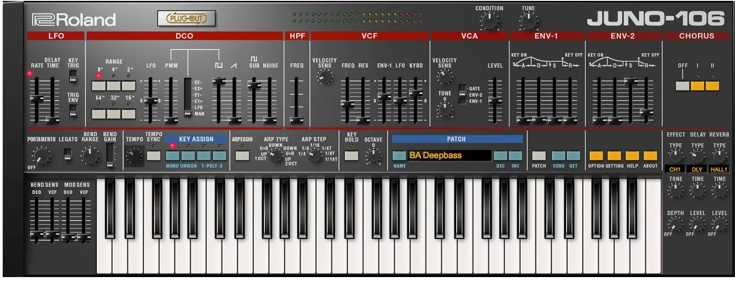Viewport: 735px width, 282px height.
Task: Click the ENV-2 release (R) slider handle
Action: (x=646, y=112)
